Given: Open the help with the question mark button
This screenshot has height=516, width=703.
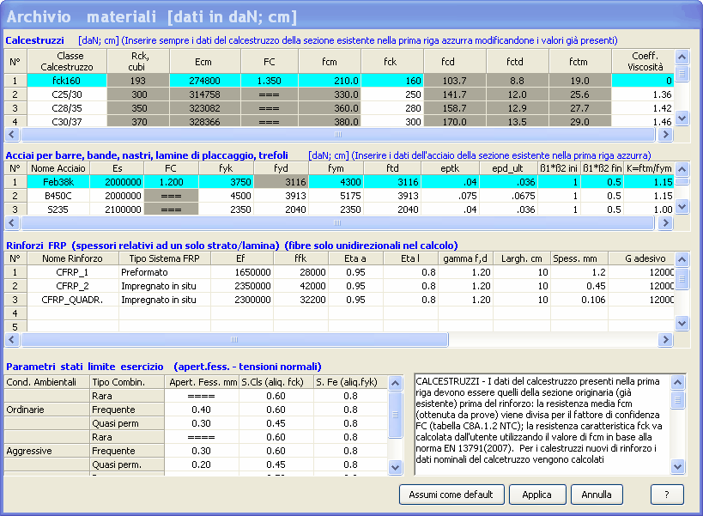Looking at the screenshot, I should tap(667, 495).
